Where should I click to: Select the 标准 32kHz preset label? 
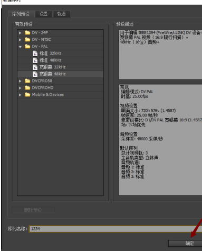click(50, 53)
